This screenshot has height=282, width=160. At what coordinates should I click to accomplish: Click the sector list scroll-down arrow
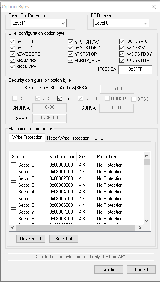147,221
